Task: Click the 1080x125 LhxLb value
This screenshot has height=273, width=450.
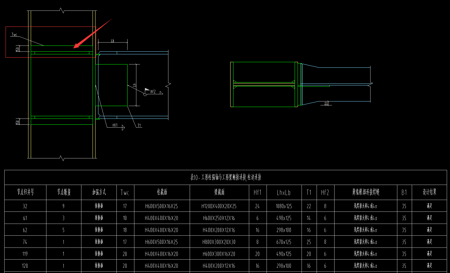Action: (x=284, y=206)
